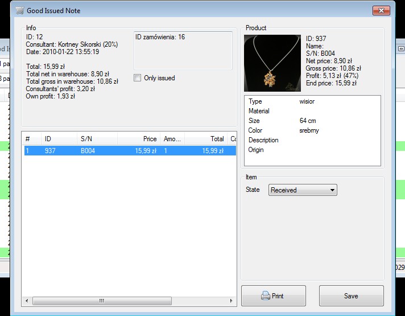The height and width of the screenshot is (316, 405).
Task: Save the good issued note
Action: (352, 296)
